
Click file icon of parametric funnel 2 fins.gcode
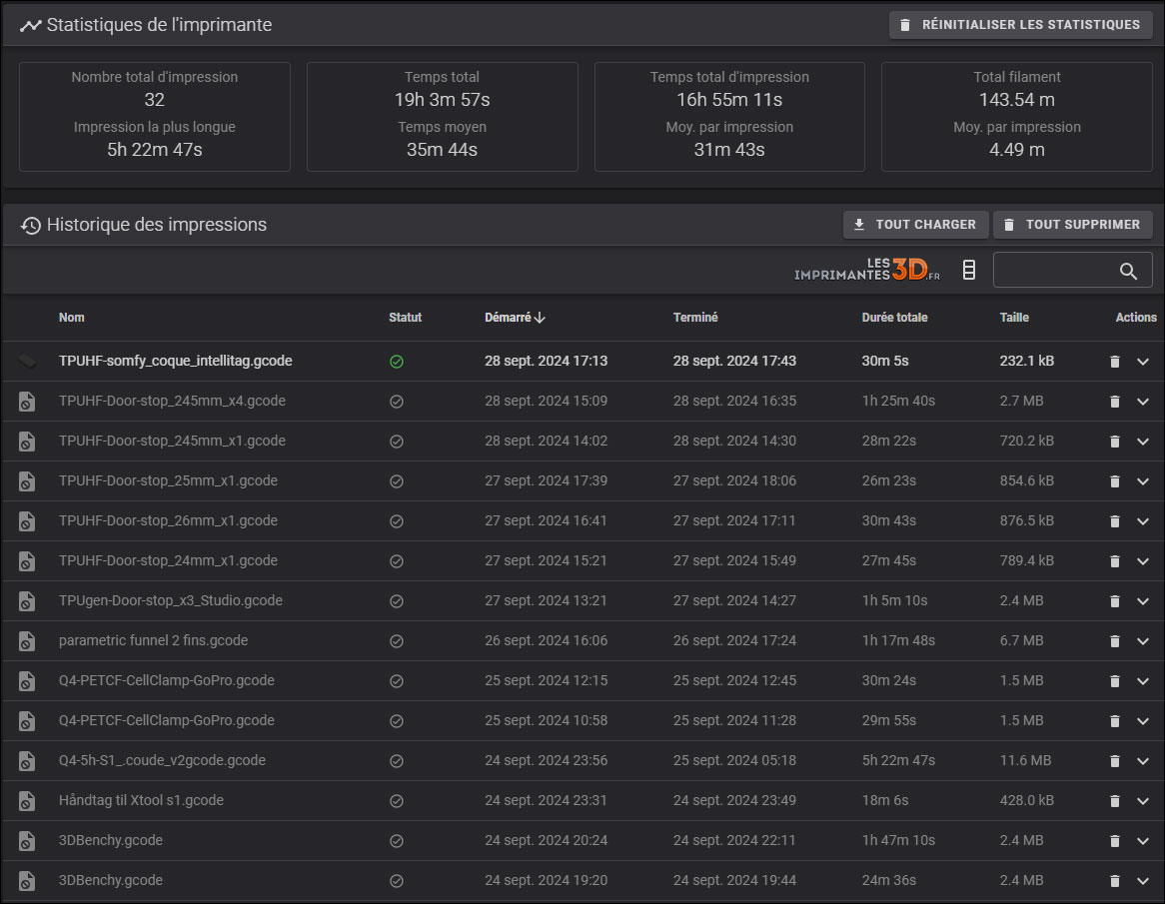27,641
